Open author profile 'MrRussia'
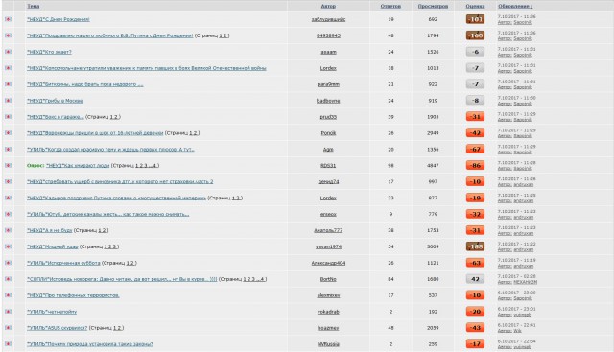This screenshot has height=352, width=614. coord(328,344)
